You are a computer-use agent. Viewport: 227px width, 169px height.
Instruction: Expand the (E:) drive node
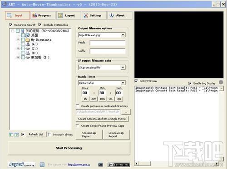(x=18, y=58)
